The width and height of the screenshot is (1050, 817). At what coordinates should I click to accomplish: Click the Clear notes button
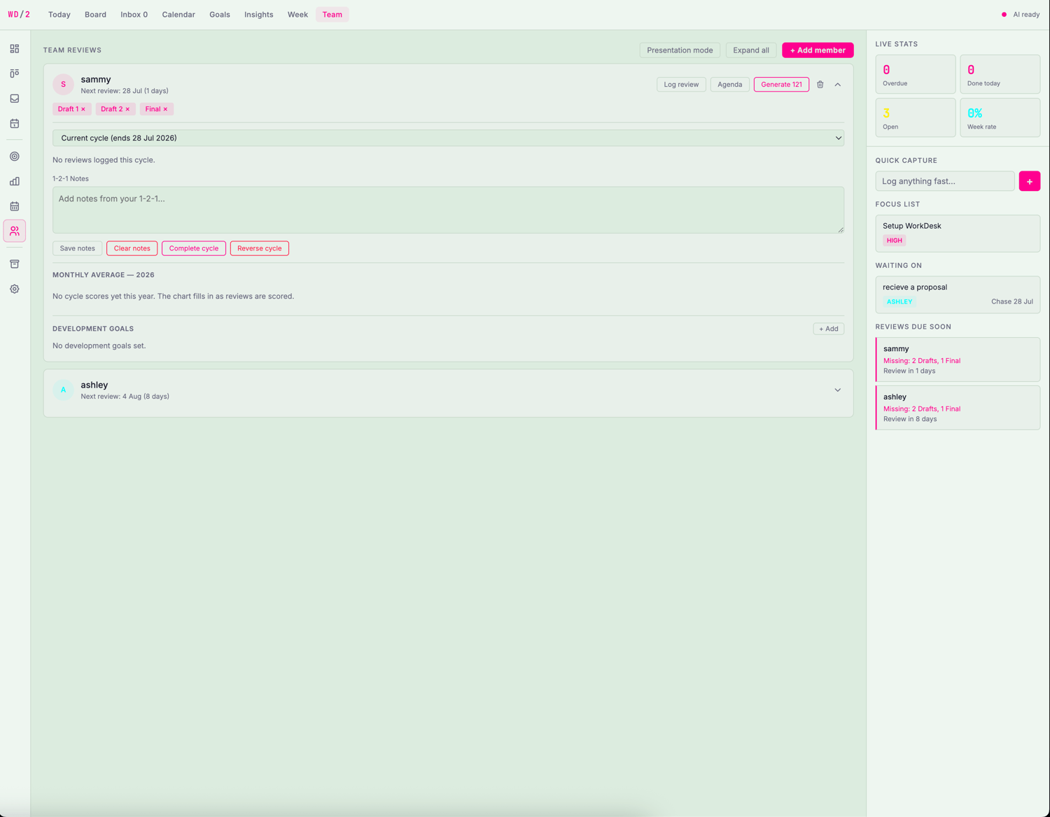[132, 248]
